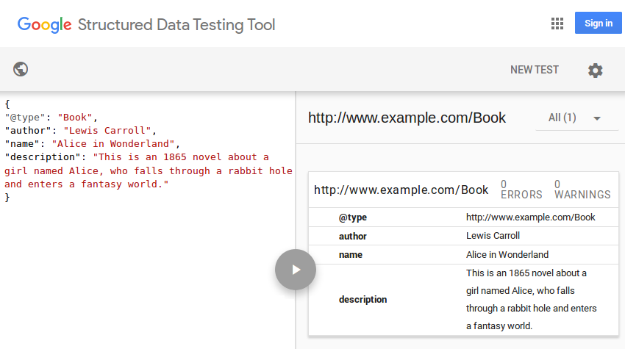Screen dimensions: 625x349
Task: Run the test with the play button
Action: tap(296, 270)
